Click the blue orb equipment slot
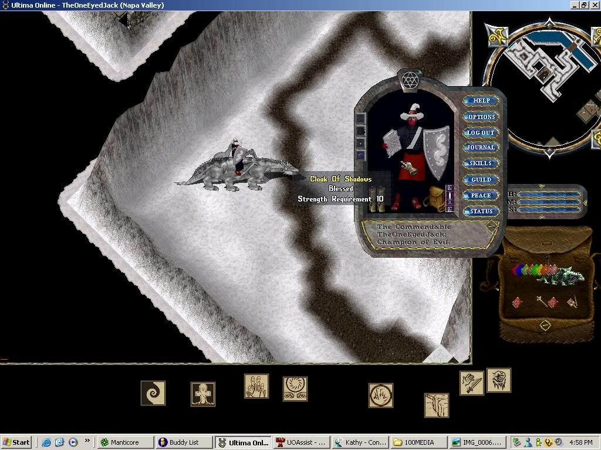This screenshot has width=601, height=450. pos(361,155)
